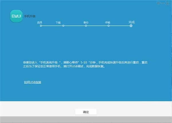Minimize the upgrade window
The width and height of the screenshot is (172, 123).
point(163,3)
